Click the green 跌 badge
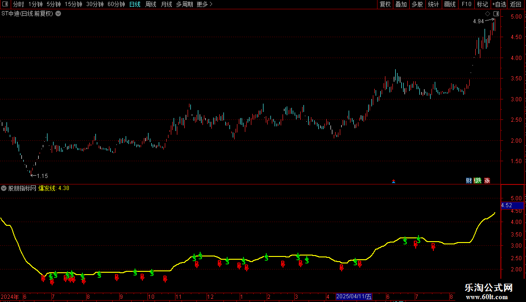The width and height of the screenshot is (526, 302). 478,180
